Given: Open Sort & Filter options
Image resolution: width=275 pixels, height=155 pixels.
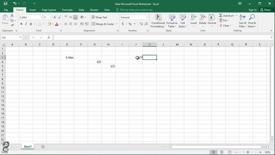Looking at the screenshot, I should [242, 21].
